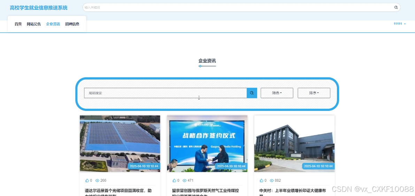Screen dimensions: 415x196
Task: Click the 企业资讯 section heading
Action: (x=207, y=61)
